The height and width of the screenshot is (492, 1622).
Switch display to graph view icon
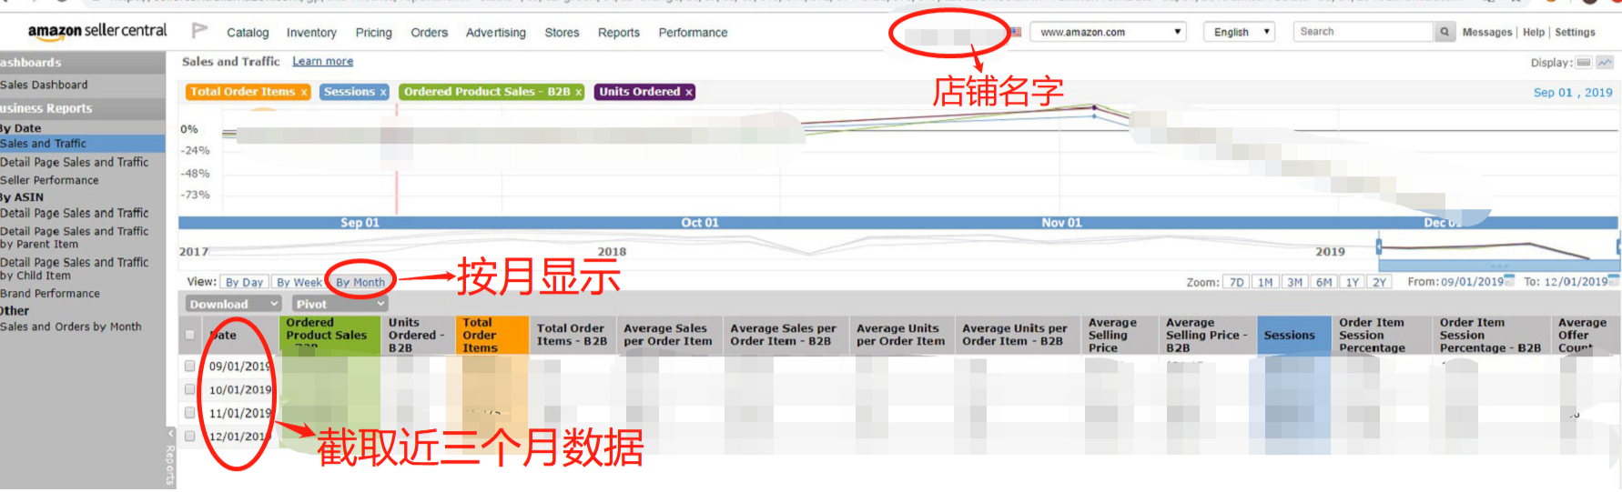click(1605, 63)
